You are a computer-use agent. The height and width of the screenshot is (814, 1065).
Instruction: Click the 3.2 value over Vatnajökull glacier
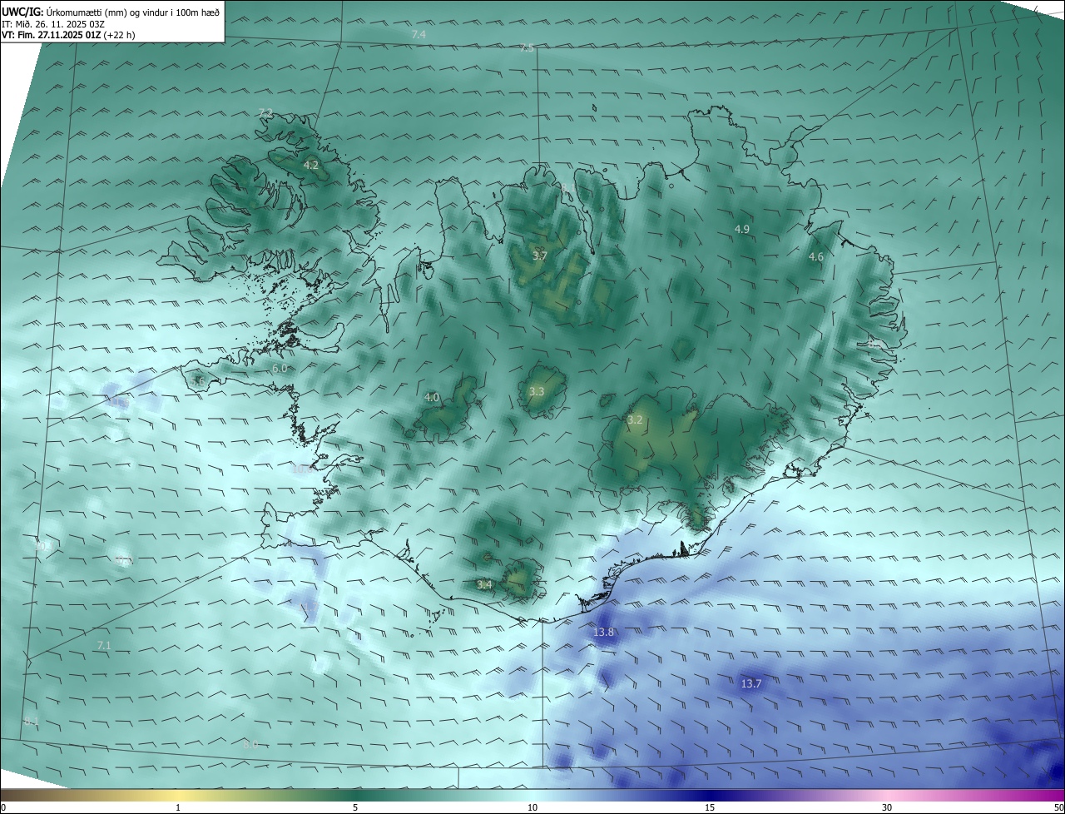coord(635,420)
